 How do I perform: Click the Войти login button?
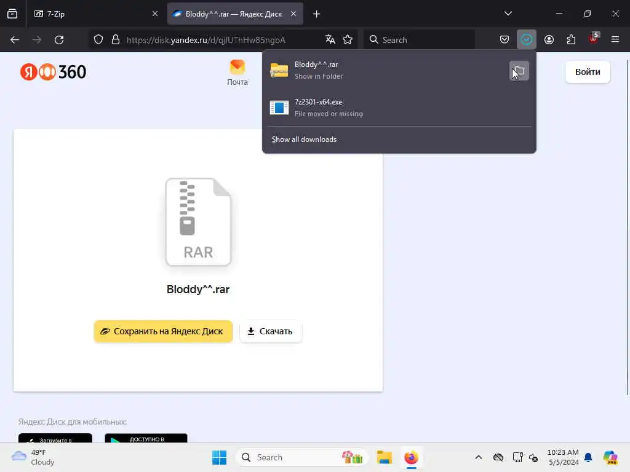[x=588, y=73]
